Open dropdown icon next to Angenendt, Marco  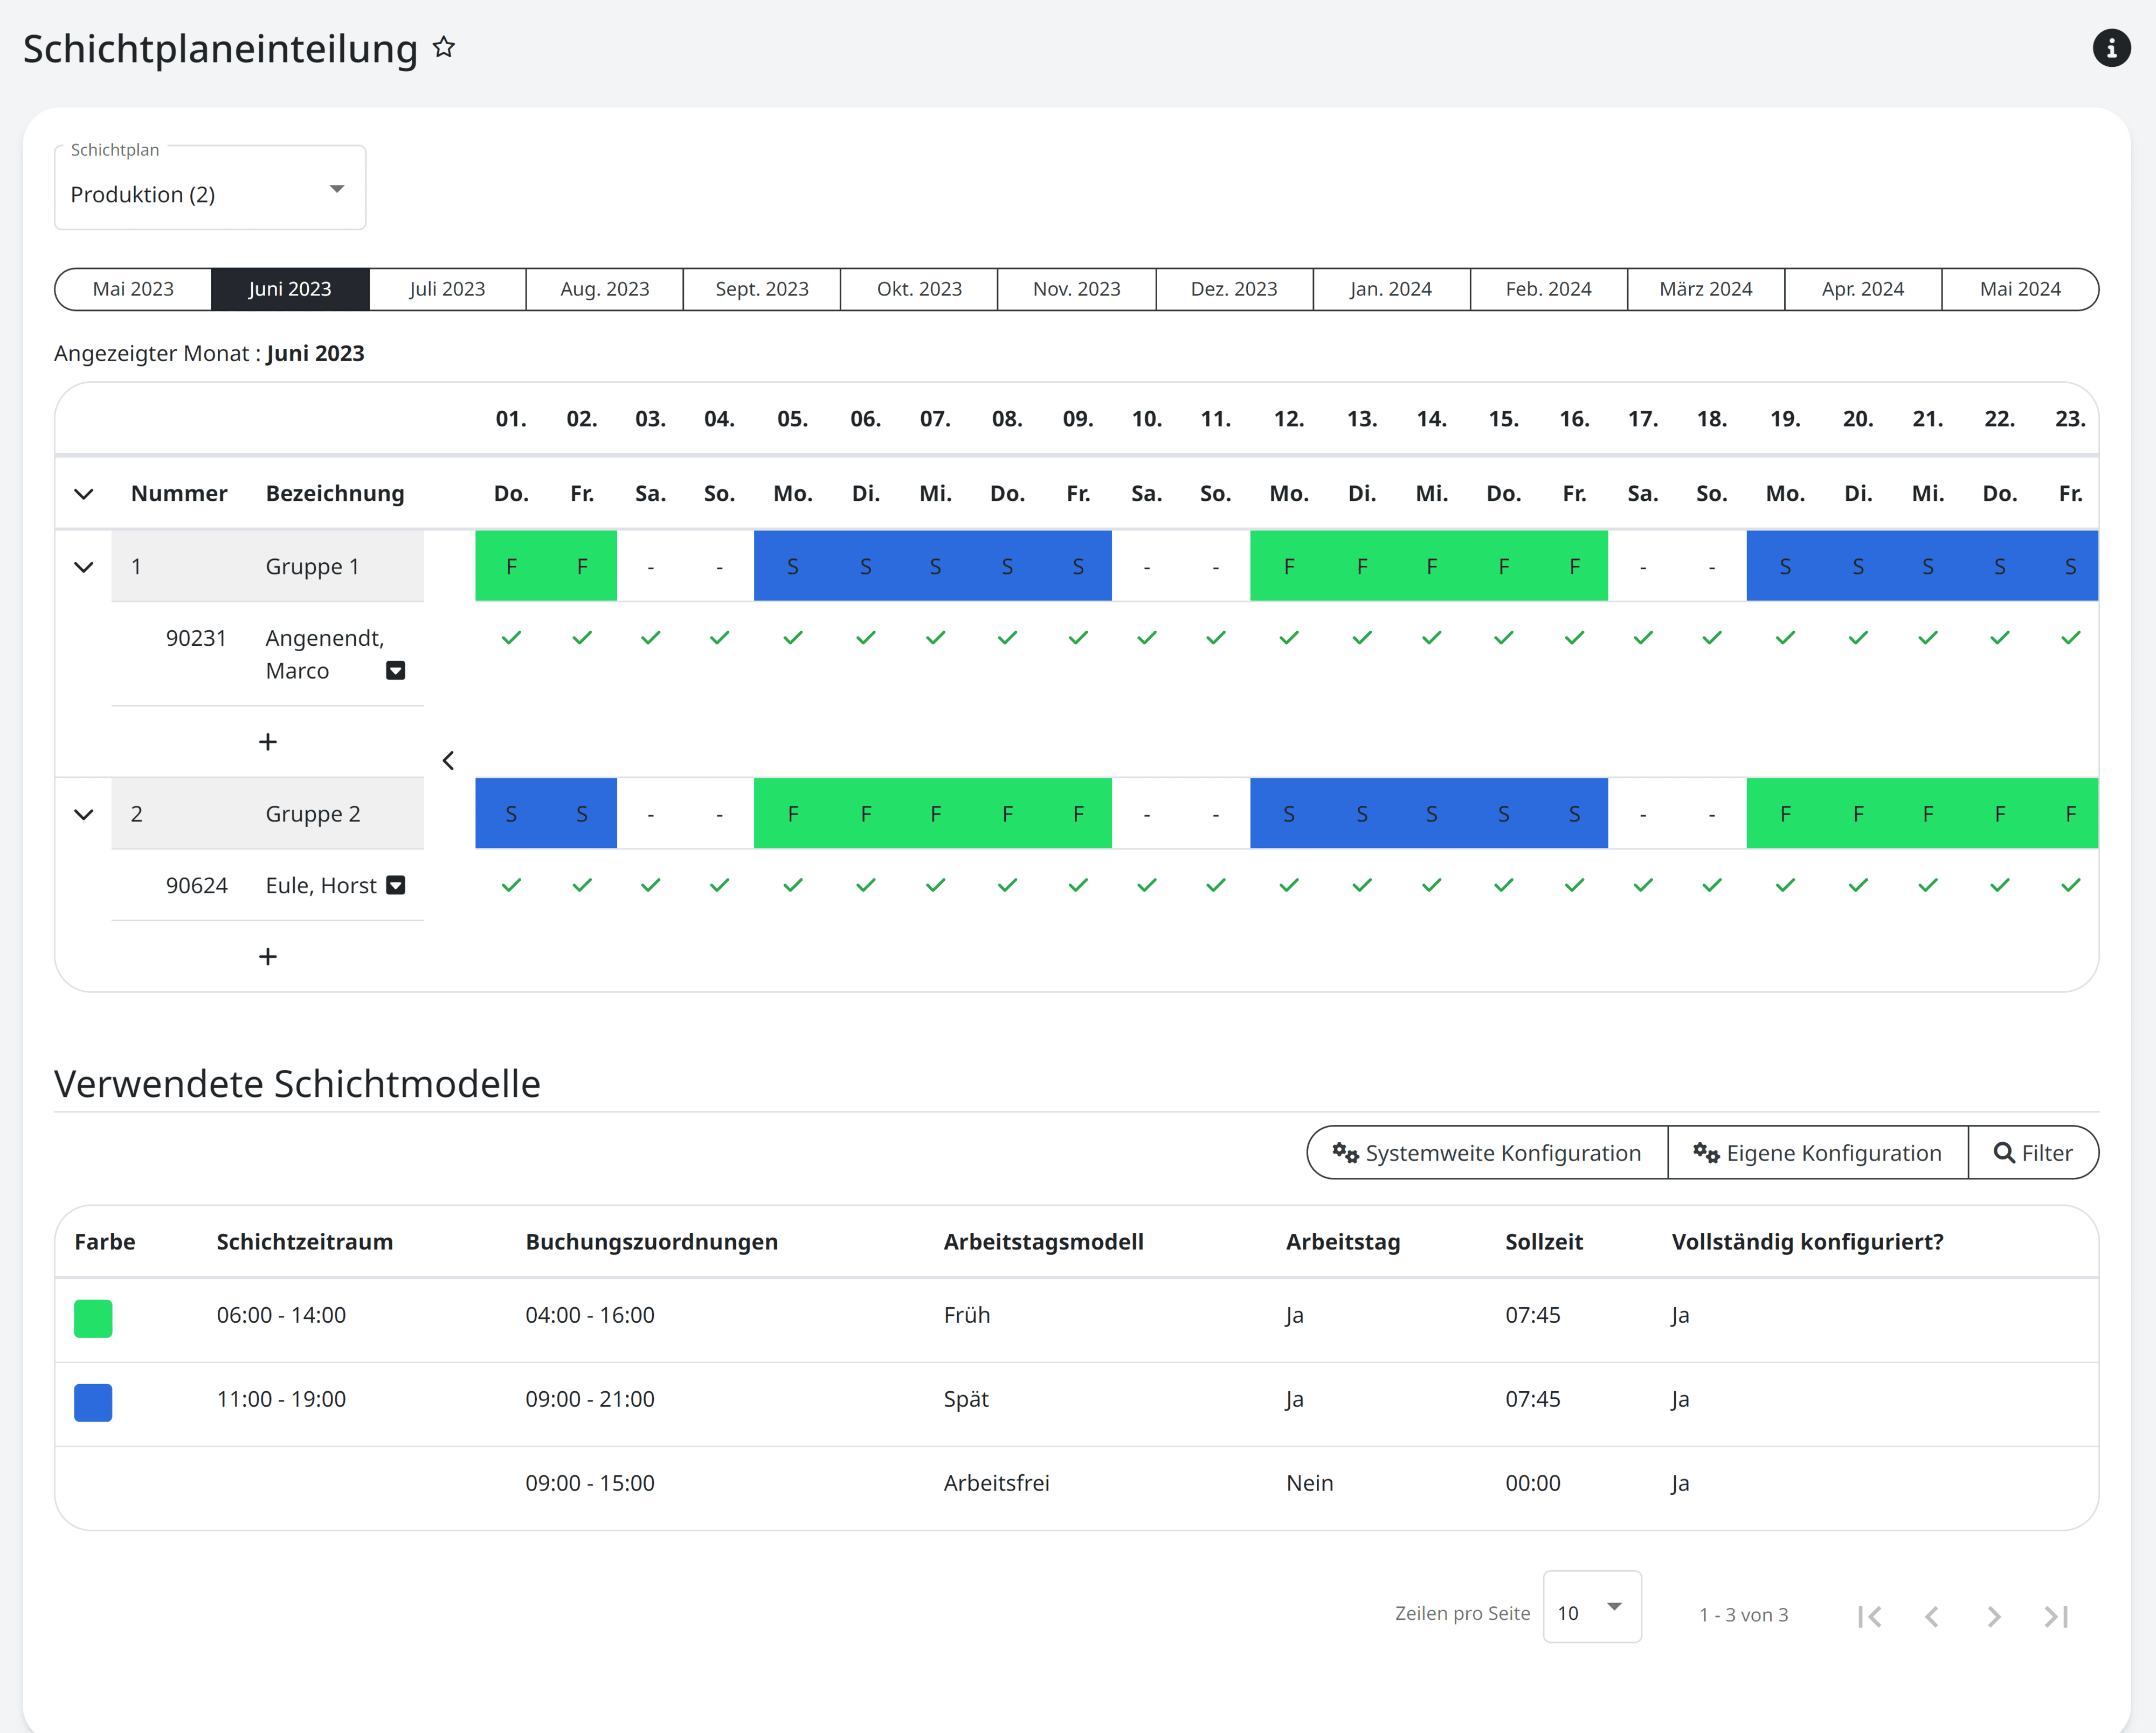tap(396, 670)
